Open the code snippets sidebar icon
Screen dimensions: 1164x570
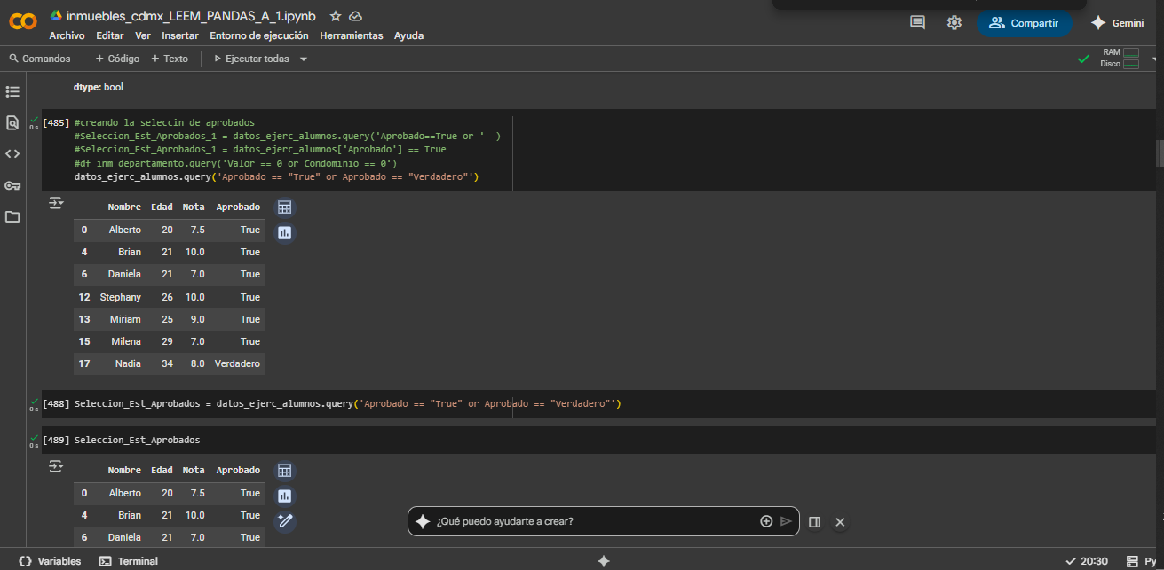(12, 153)
